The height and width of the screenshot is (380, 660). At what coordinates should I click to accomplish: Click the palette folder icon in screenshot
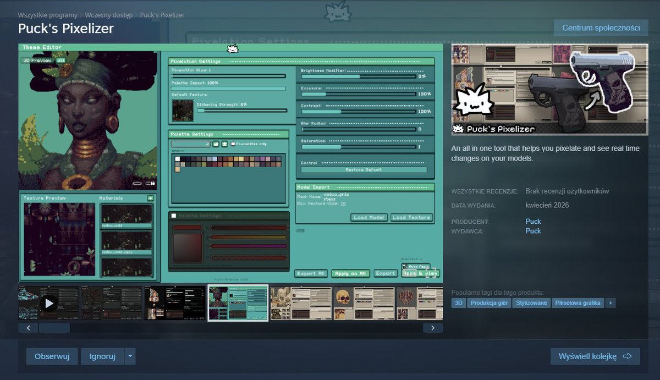click(216, 144)
